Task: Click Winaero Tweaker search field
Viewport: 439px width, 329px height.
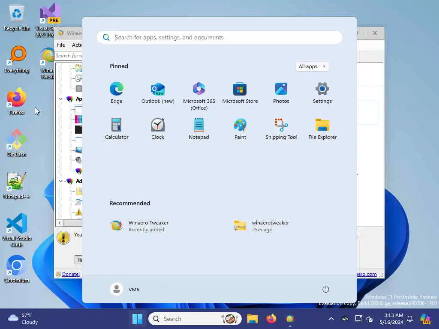Action: [69, 56]
